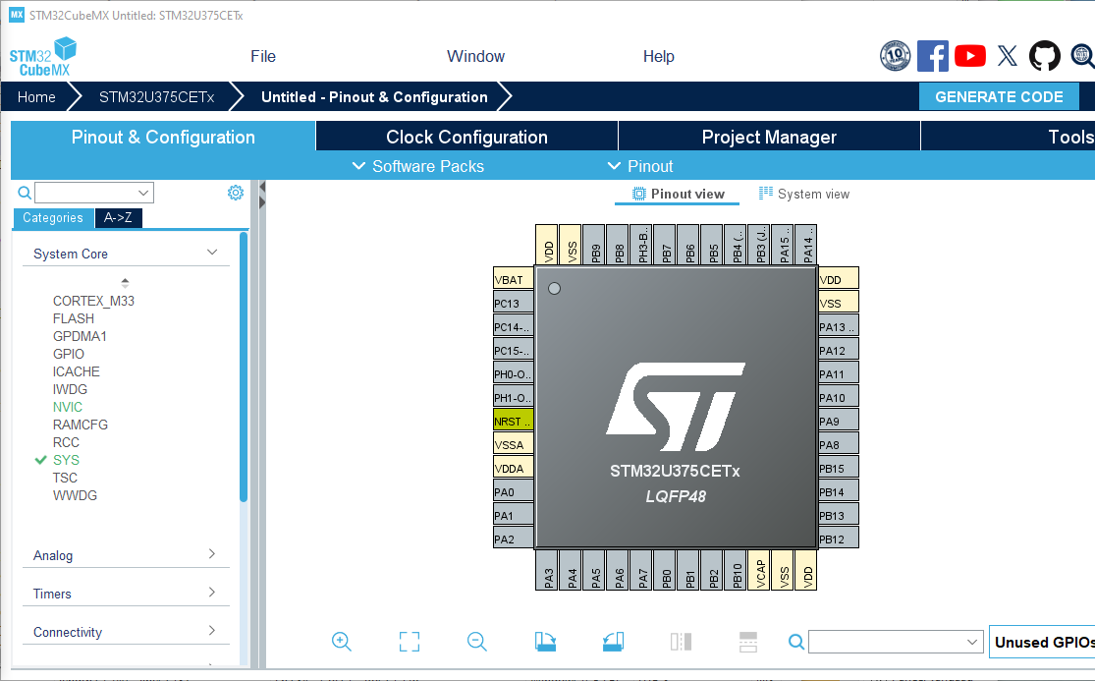The height and width of the screenshot is (681, 1095).
Task: Click the vertical flip view icon
Action: [681, 641]
